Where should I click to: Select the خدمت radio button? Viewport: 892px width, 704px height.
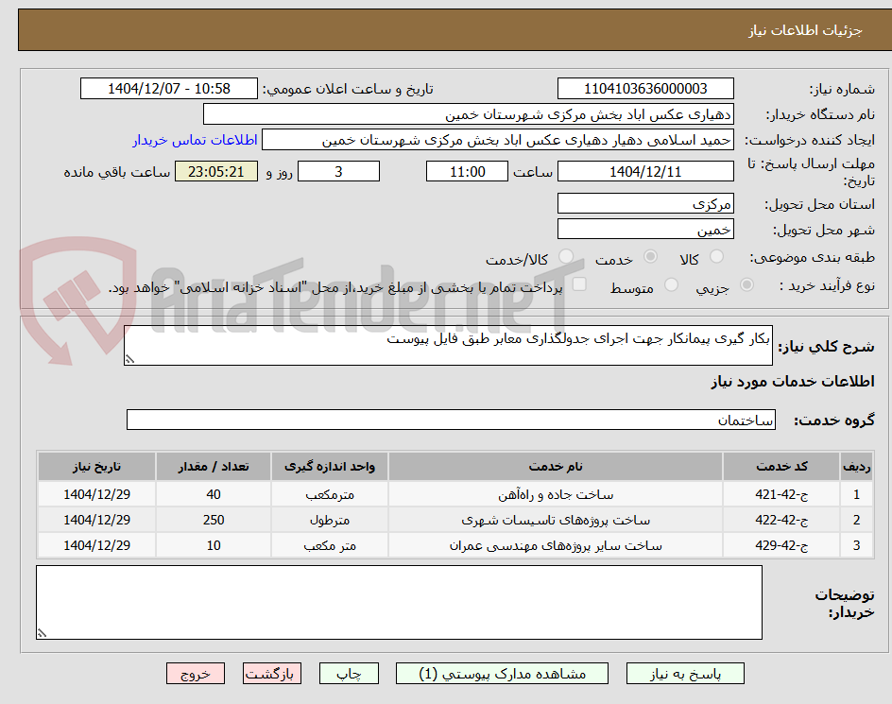tap(650, 257)
